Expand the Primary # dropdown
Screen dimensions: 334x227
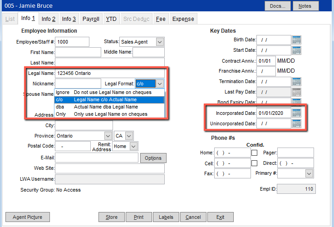(x=309, y=173)
